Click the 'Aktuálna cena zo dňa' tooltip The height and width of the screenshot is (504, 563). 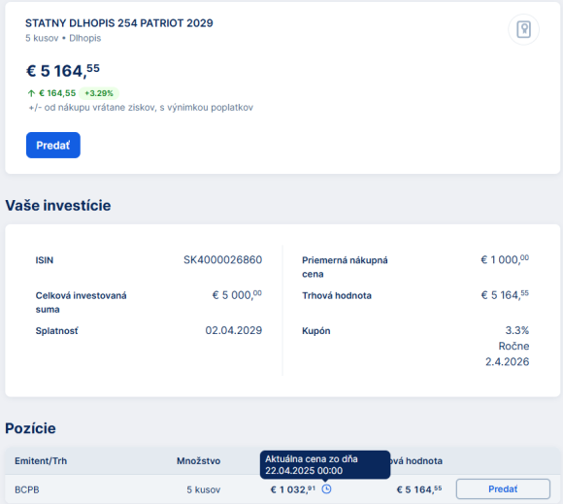coord(325,465)
